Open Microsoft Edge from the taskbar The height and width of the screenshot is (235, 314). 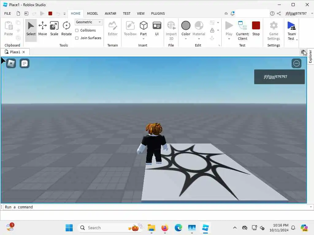pos(178,228)
